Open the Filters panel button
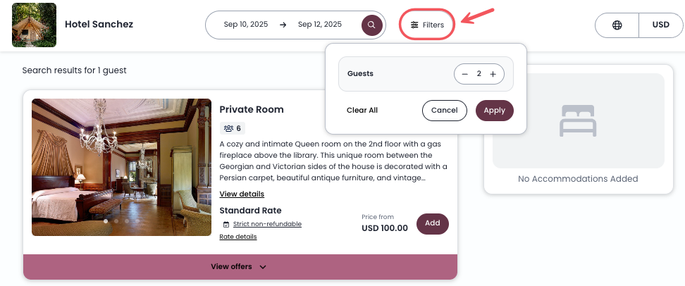Viewport: 685px width, 286px height. 427,25
